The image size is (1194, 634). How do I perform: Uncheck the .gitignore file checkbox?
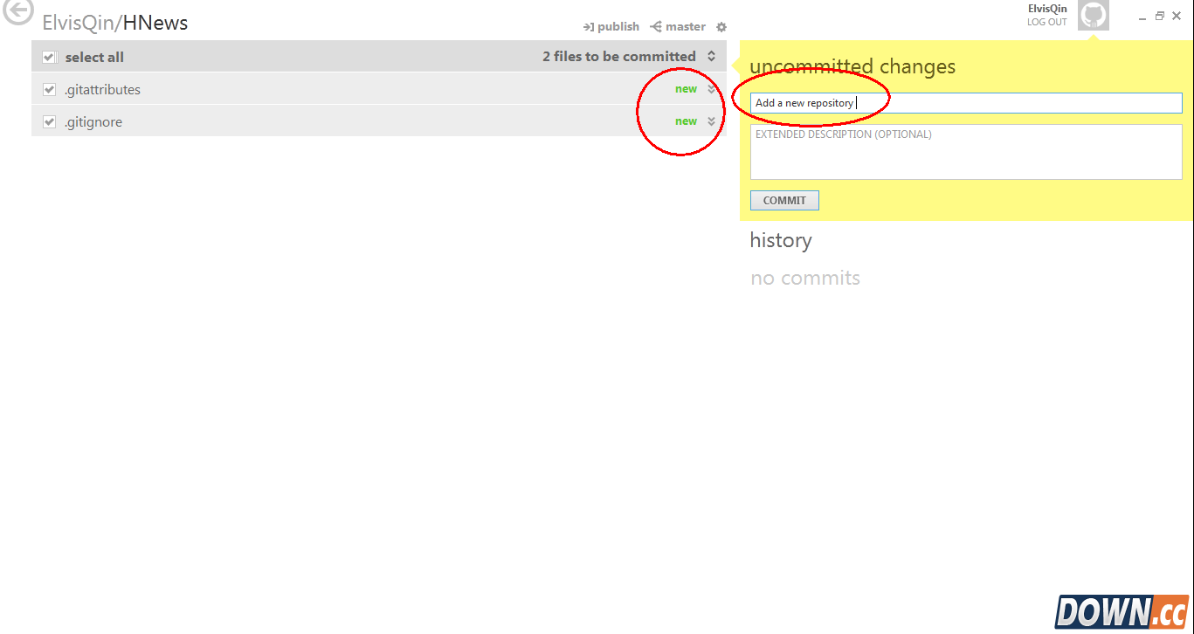tap(49, 121)
